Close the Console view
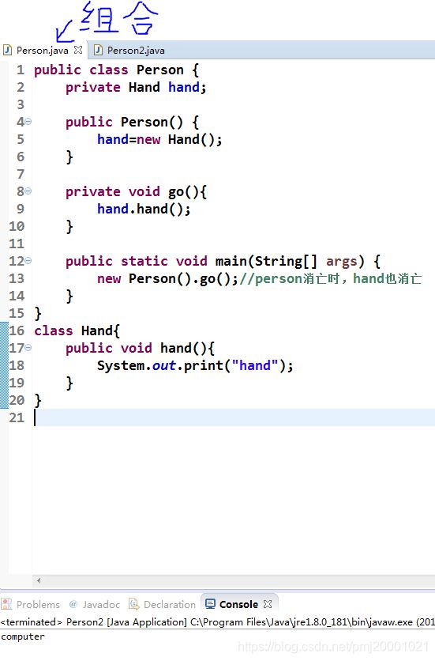The image size is (435, 661). [268, 604]
